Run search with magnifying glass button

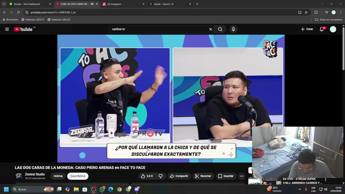click(x=220, y=29)
